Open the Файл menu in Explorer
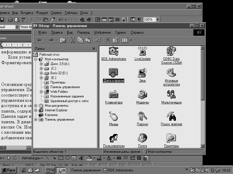The height and width of the screenshot is (174, 233). click(x=42, y=32)
